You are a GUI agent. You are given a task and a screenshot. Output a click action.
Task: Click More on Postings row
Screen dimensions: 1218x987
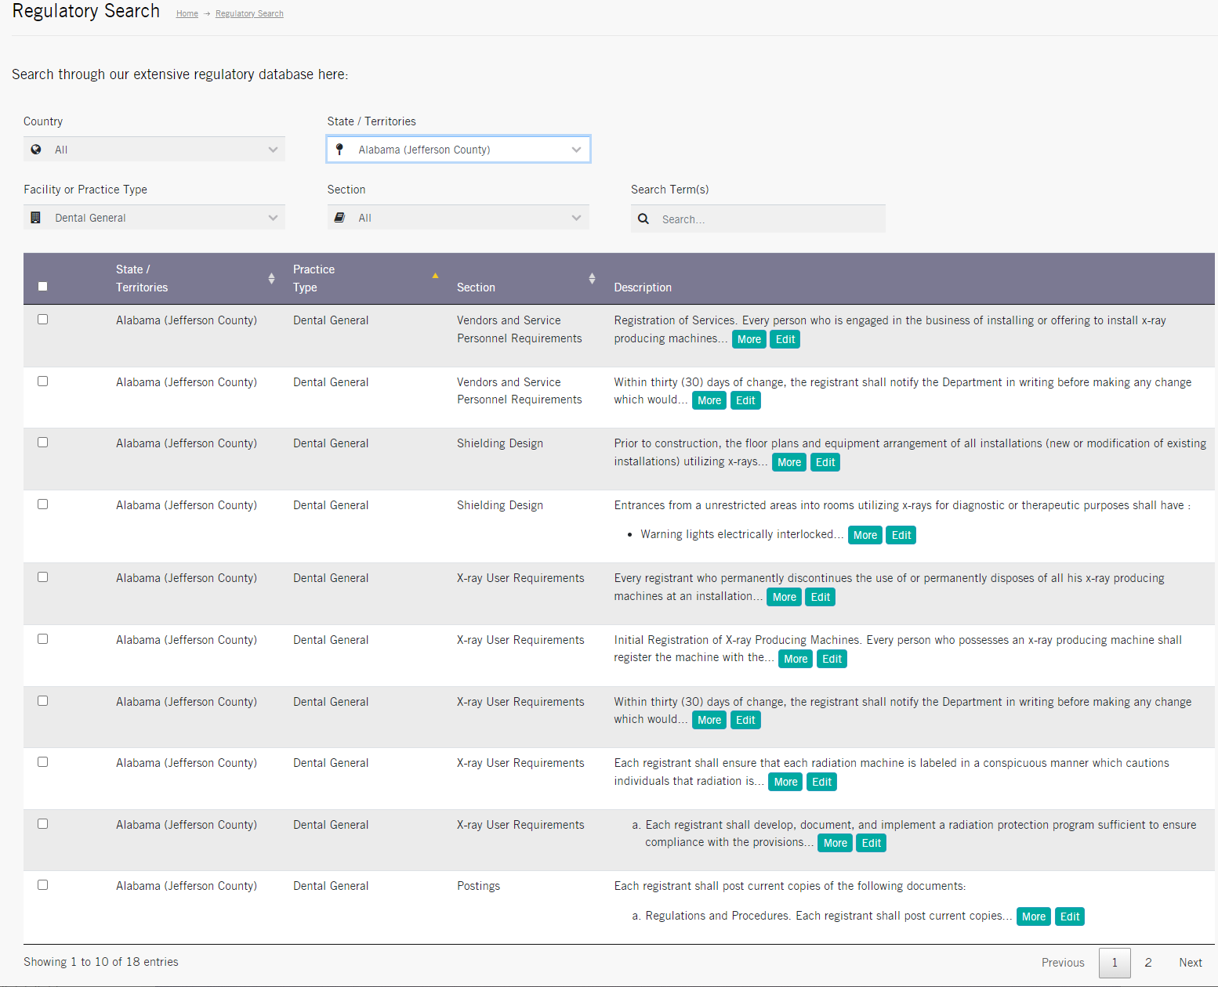click(x=1034, y=916)
